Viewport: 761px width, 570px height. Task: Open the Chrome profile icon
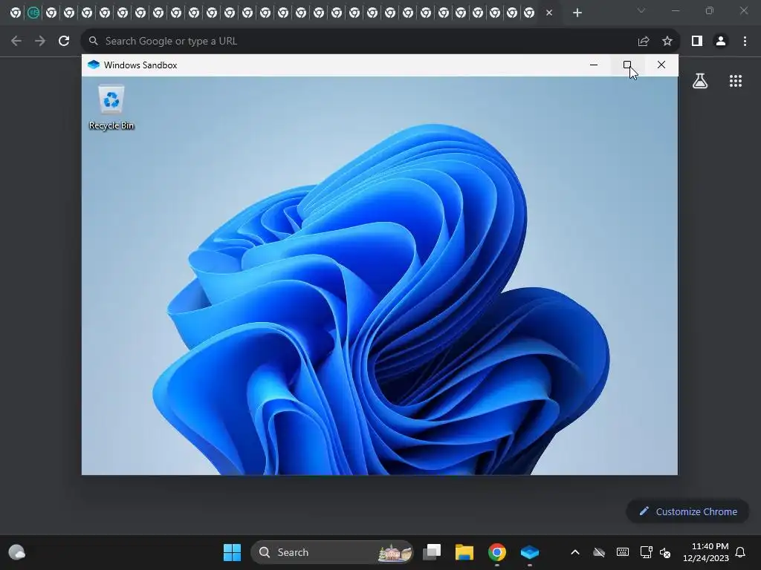coord(721,42)
